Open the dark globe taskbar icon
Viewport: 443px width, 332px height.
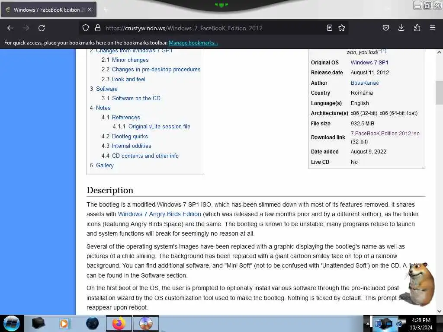point(92,323)
